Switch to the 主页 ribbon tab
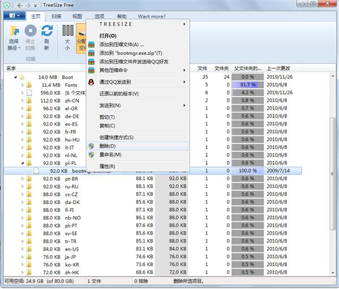 pyautogui.click(x=36, y=16)
